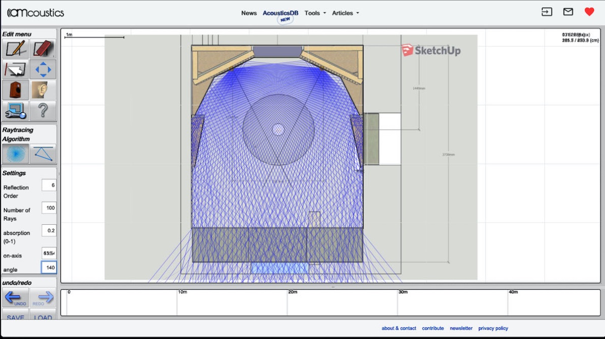Click the heart favorite icon

(x=589, y=12)
